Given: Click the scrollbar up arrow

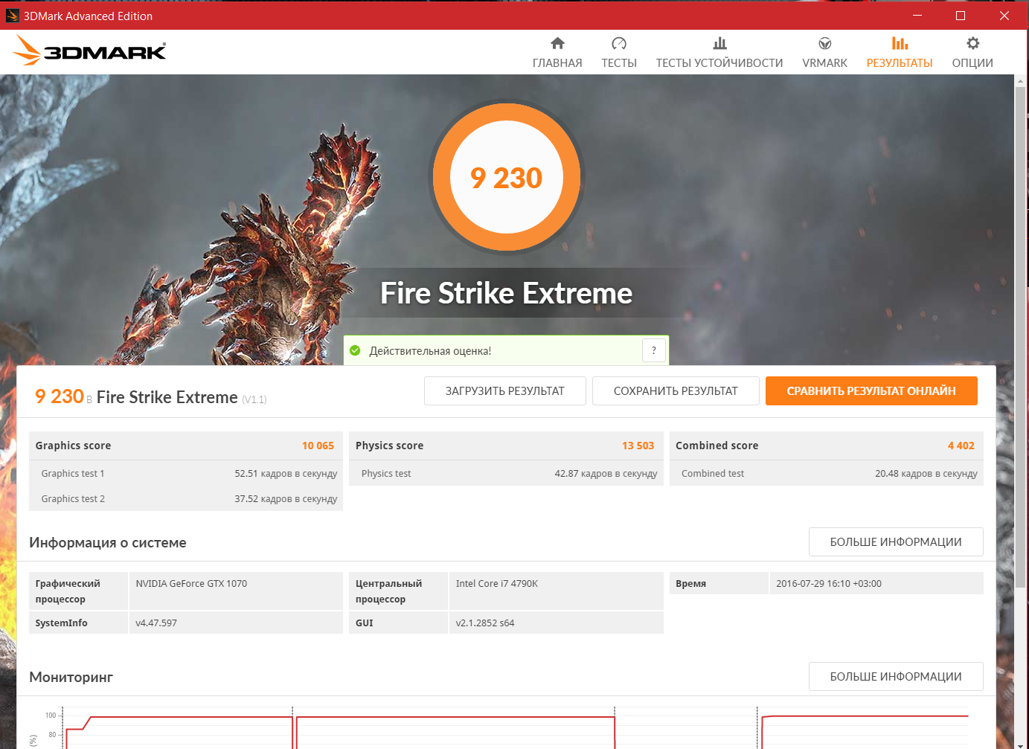Looking at the screenshot, I should [1021, 80].
